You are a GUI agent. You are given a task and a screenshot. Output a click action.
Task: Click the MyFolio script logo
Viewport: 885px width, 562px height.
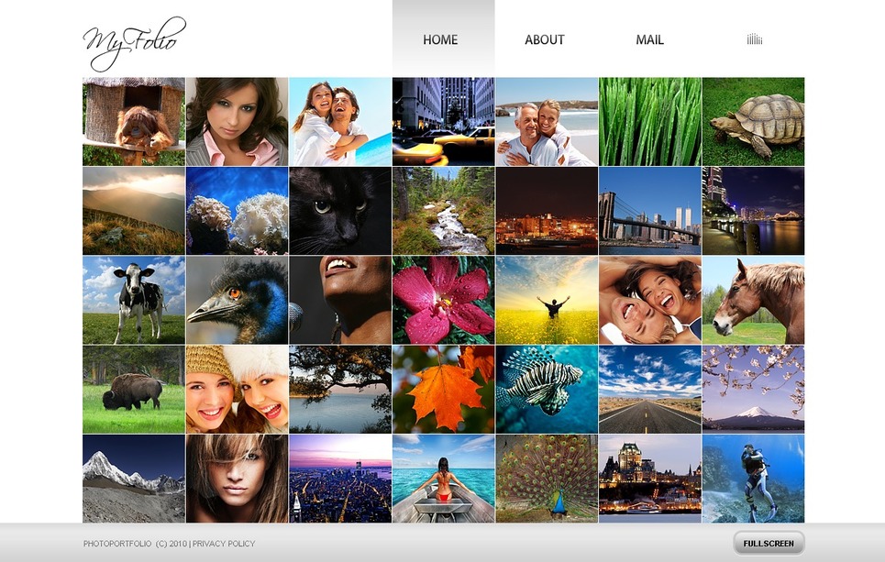click(x=134, y=43)
